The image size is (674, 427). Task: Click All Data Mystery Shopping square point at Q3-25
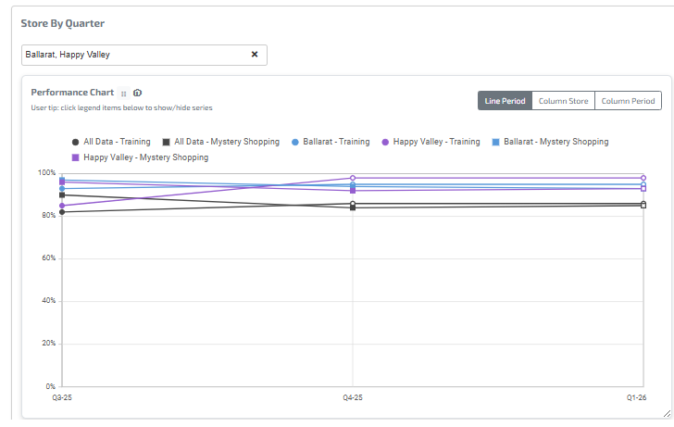(x=62, y=195)
